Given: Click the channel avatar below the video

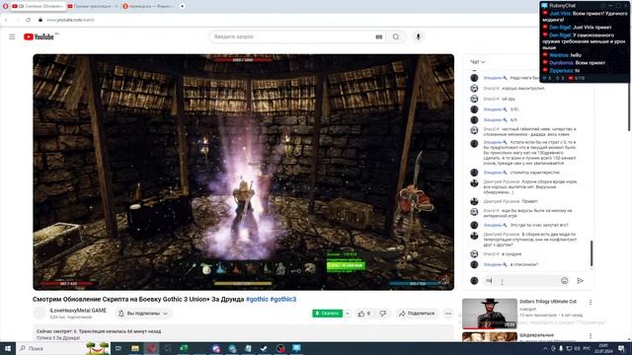Looking at the screenshot, I should pos(39,314).
